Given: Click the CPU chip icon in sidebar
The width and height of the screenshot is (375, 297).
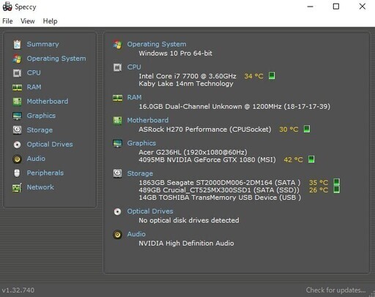Looking at the screenshot, I should coord(17,73).
